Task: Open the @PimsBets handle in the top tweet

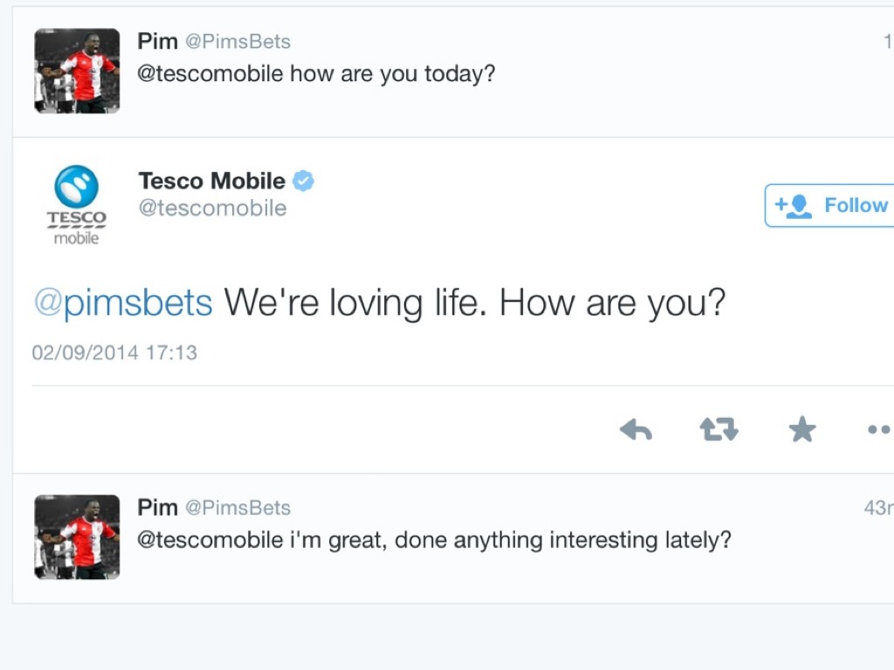Action: pyautogui.click(x=237, y=42)
